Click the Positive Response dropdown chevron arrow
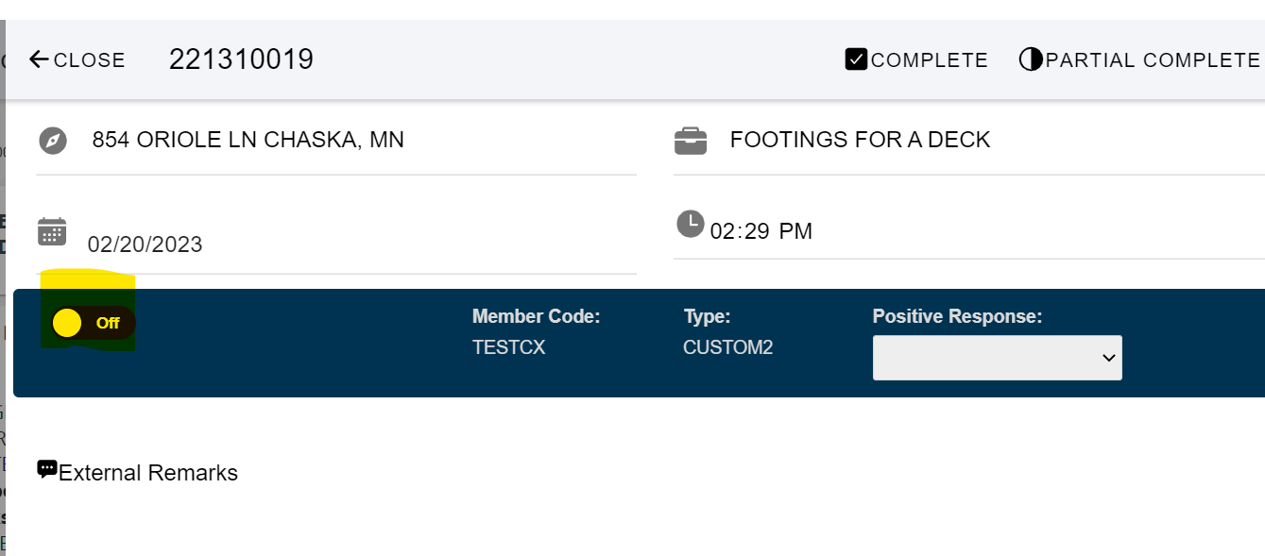The height and width of the screenshot is (556, 1265). coord(1108,358)
